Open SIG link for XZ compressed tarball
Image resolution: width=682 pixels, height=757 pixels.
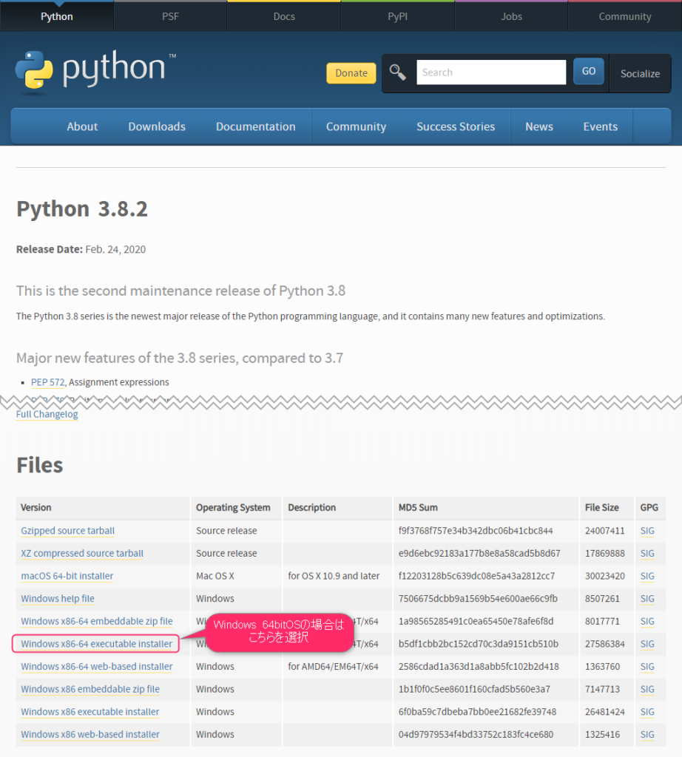click(x=647, y=553)
